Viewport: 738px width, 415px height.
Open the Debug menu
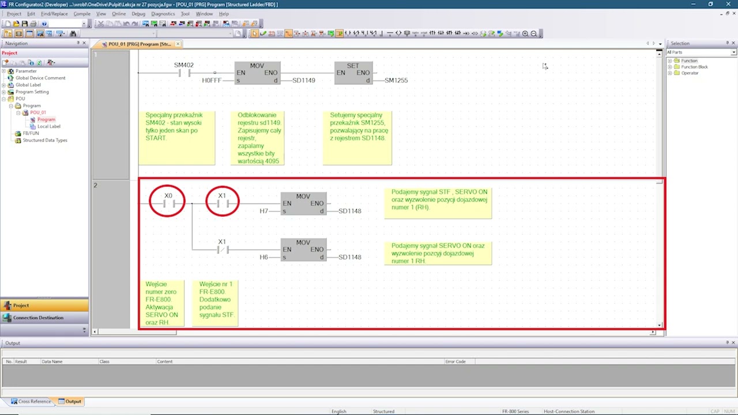point(138,13)
